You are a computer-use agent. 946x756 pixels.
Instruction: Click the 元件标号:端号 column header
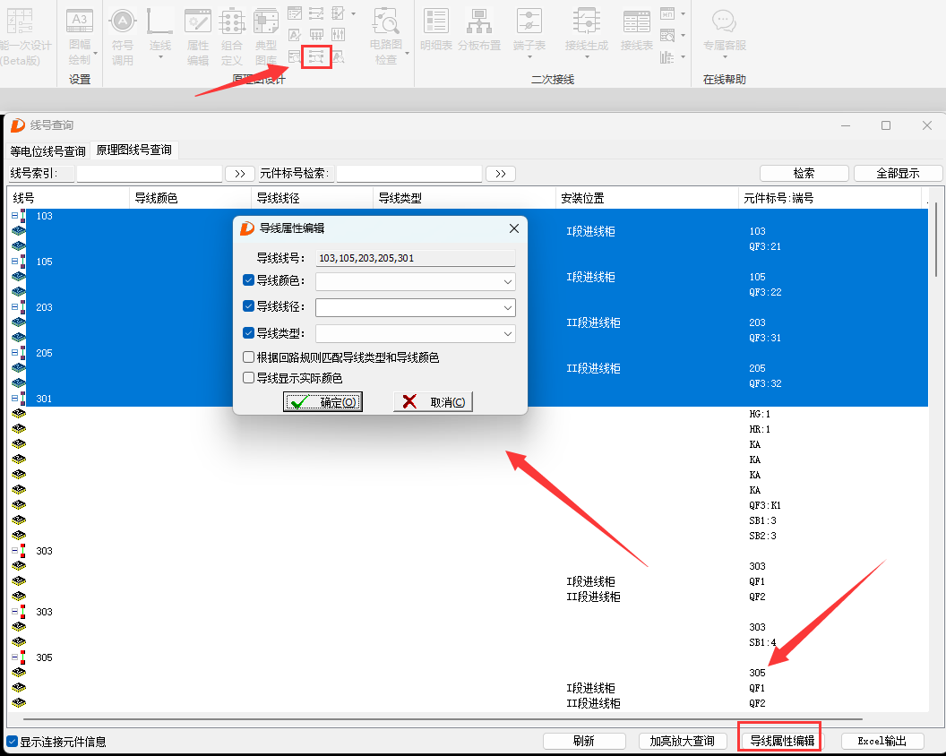[x=830, y=198]
